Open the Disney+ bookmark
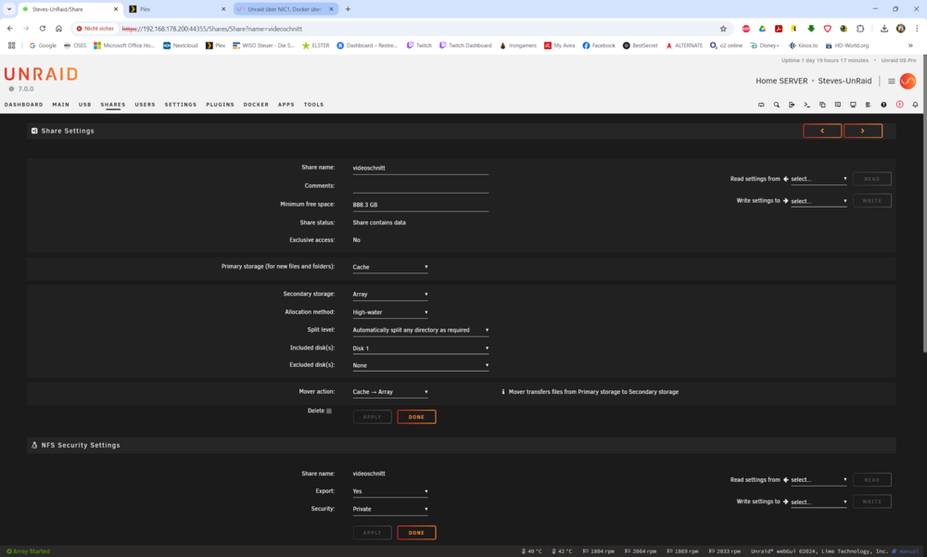This screenshot has height=557, width=927. pyautogui.click(x=765, y=45)
